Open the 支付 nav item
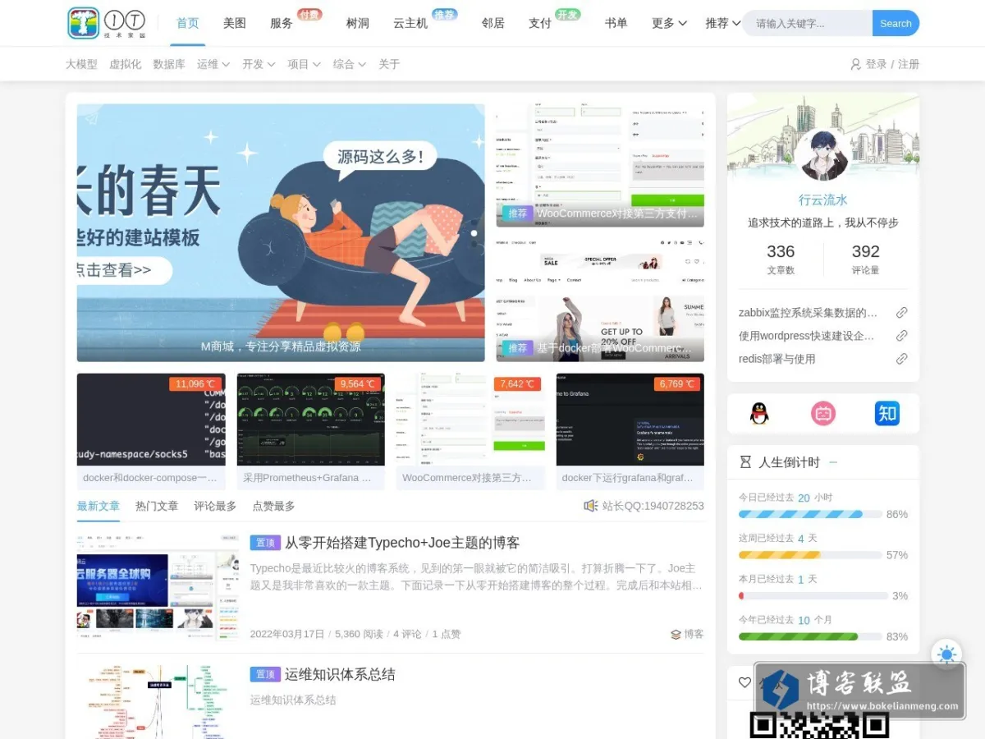985x739 pixels. [x=540, y=23]
